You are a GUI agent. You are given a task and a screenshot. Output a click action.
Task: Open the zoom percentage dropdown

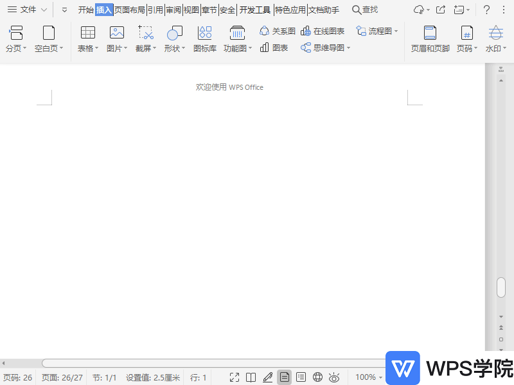click(x=368, y=377)
